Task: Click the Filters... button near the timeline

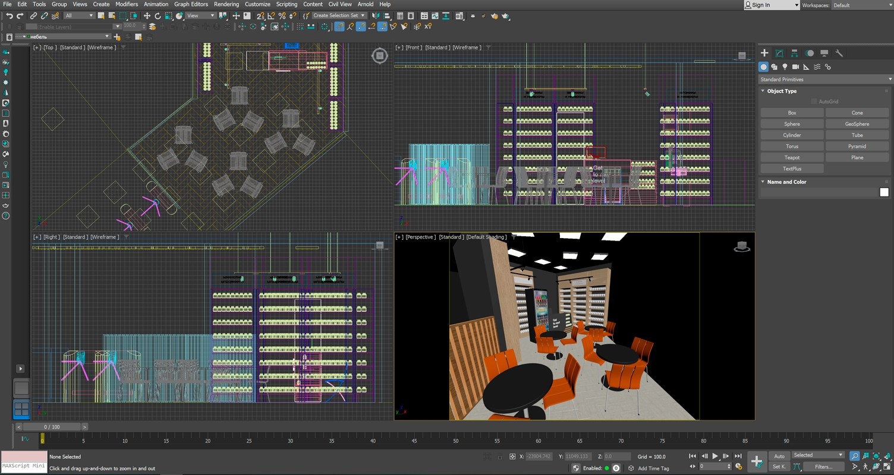Action: (823, 467)
